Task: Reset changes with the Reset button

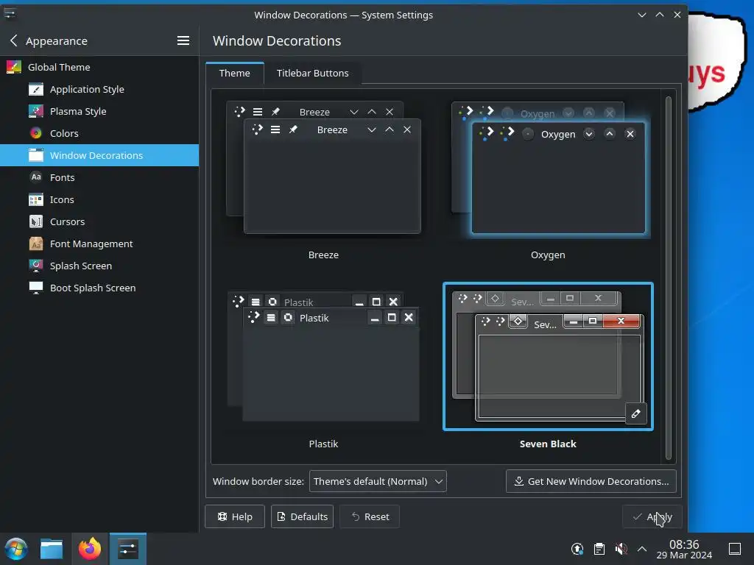Action: tap(370, 517)
